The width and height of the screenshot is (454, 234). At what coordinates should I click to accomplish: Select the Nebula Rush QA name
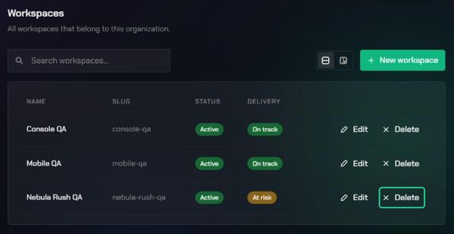point(54,197)
